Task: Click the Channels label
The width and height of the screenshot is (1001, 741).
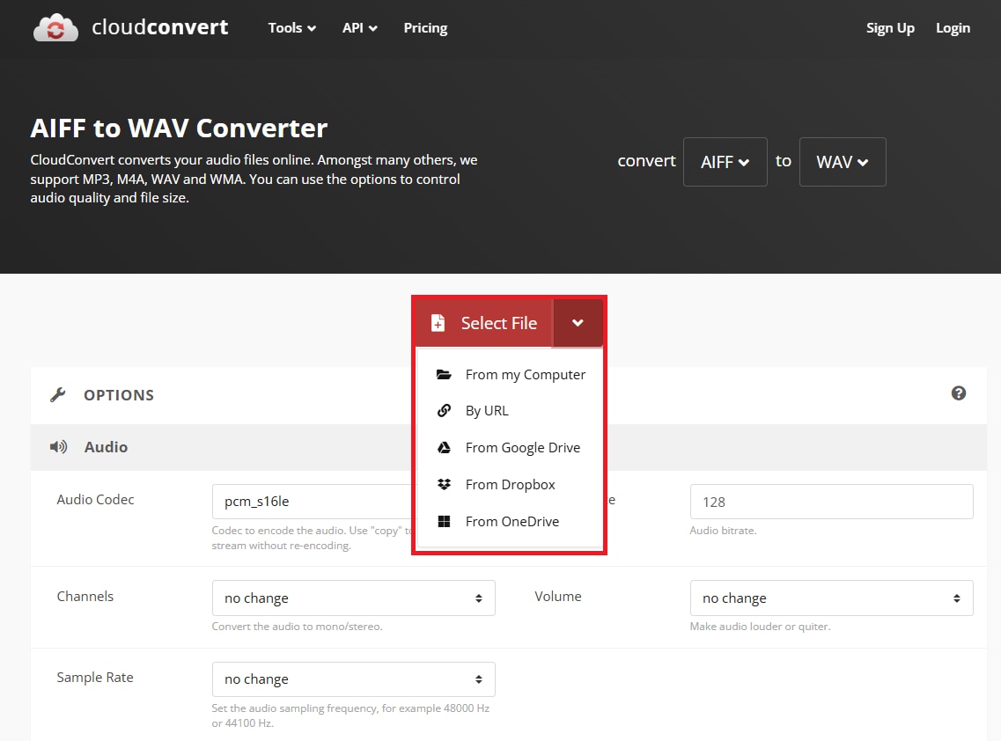Action: point(85,596)
